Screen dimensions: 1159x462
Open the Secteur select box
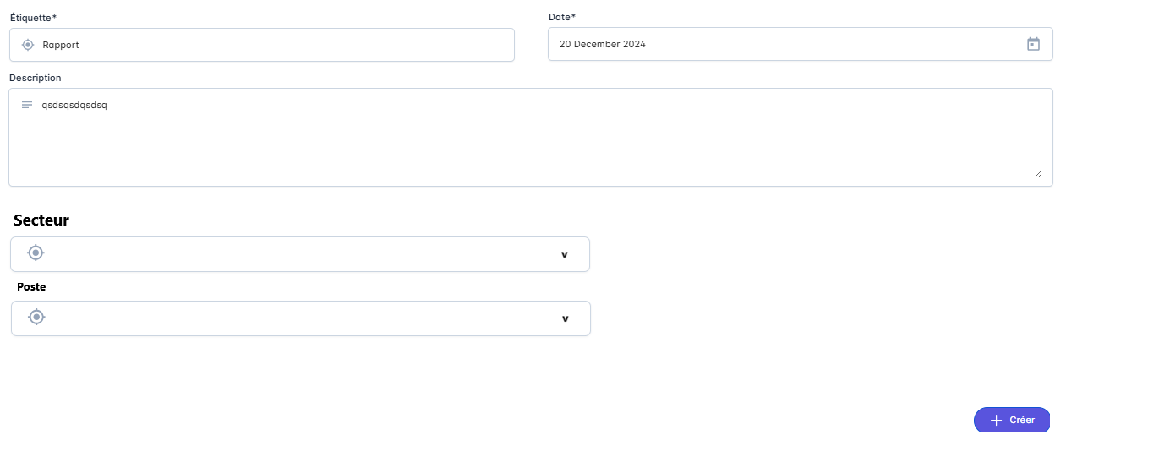point(299,254)
